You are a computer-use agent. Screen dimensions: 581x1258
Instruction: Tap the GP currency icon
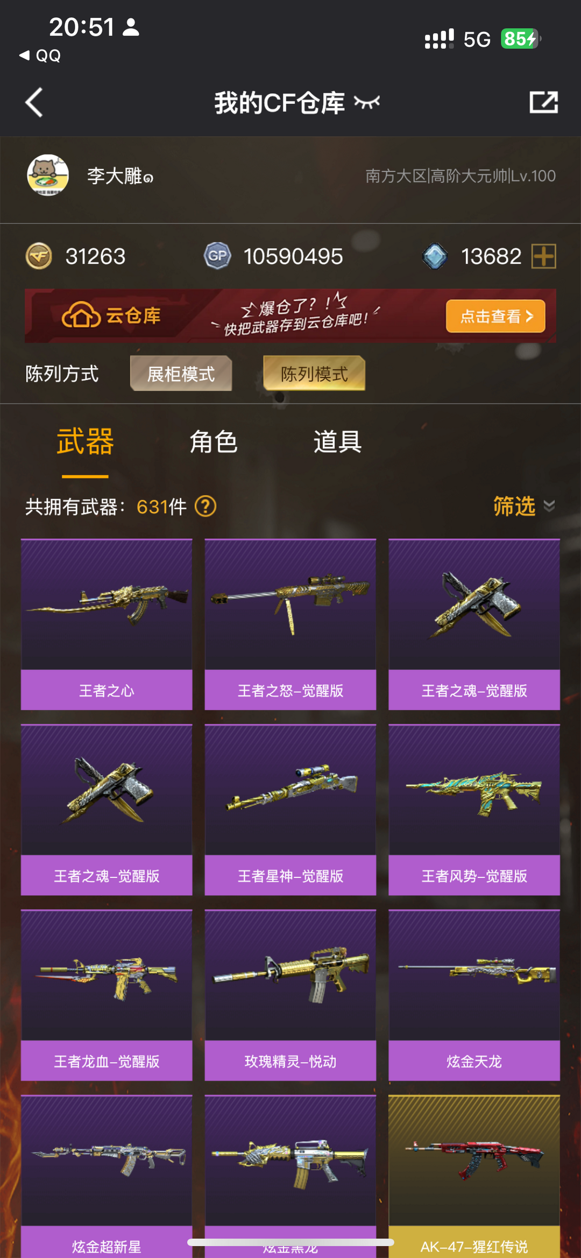(x=217, y=256)
